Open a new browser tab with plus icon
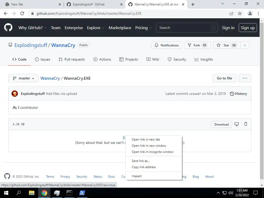The width and height of the screenshot is (264, 198). (193, 4)
